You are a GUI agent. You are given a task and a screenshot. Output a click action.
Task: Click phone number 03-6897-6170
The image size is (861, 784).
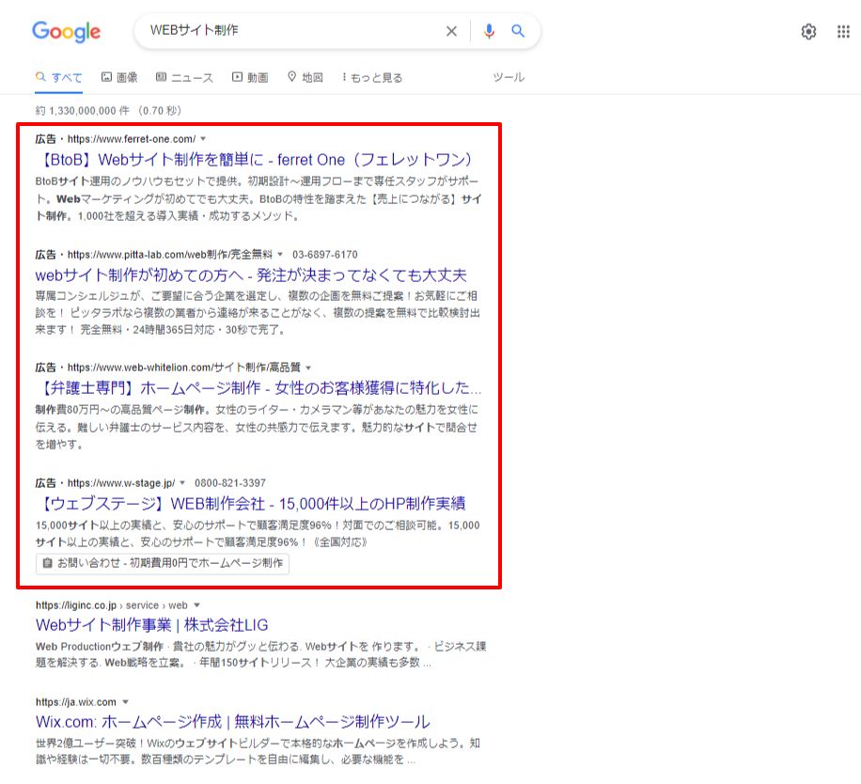click(x=324, y=254)
